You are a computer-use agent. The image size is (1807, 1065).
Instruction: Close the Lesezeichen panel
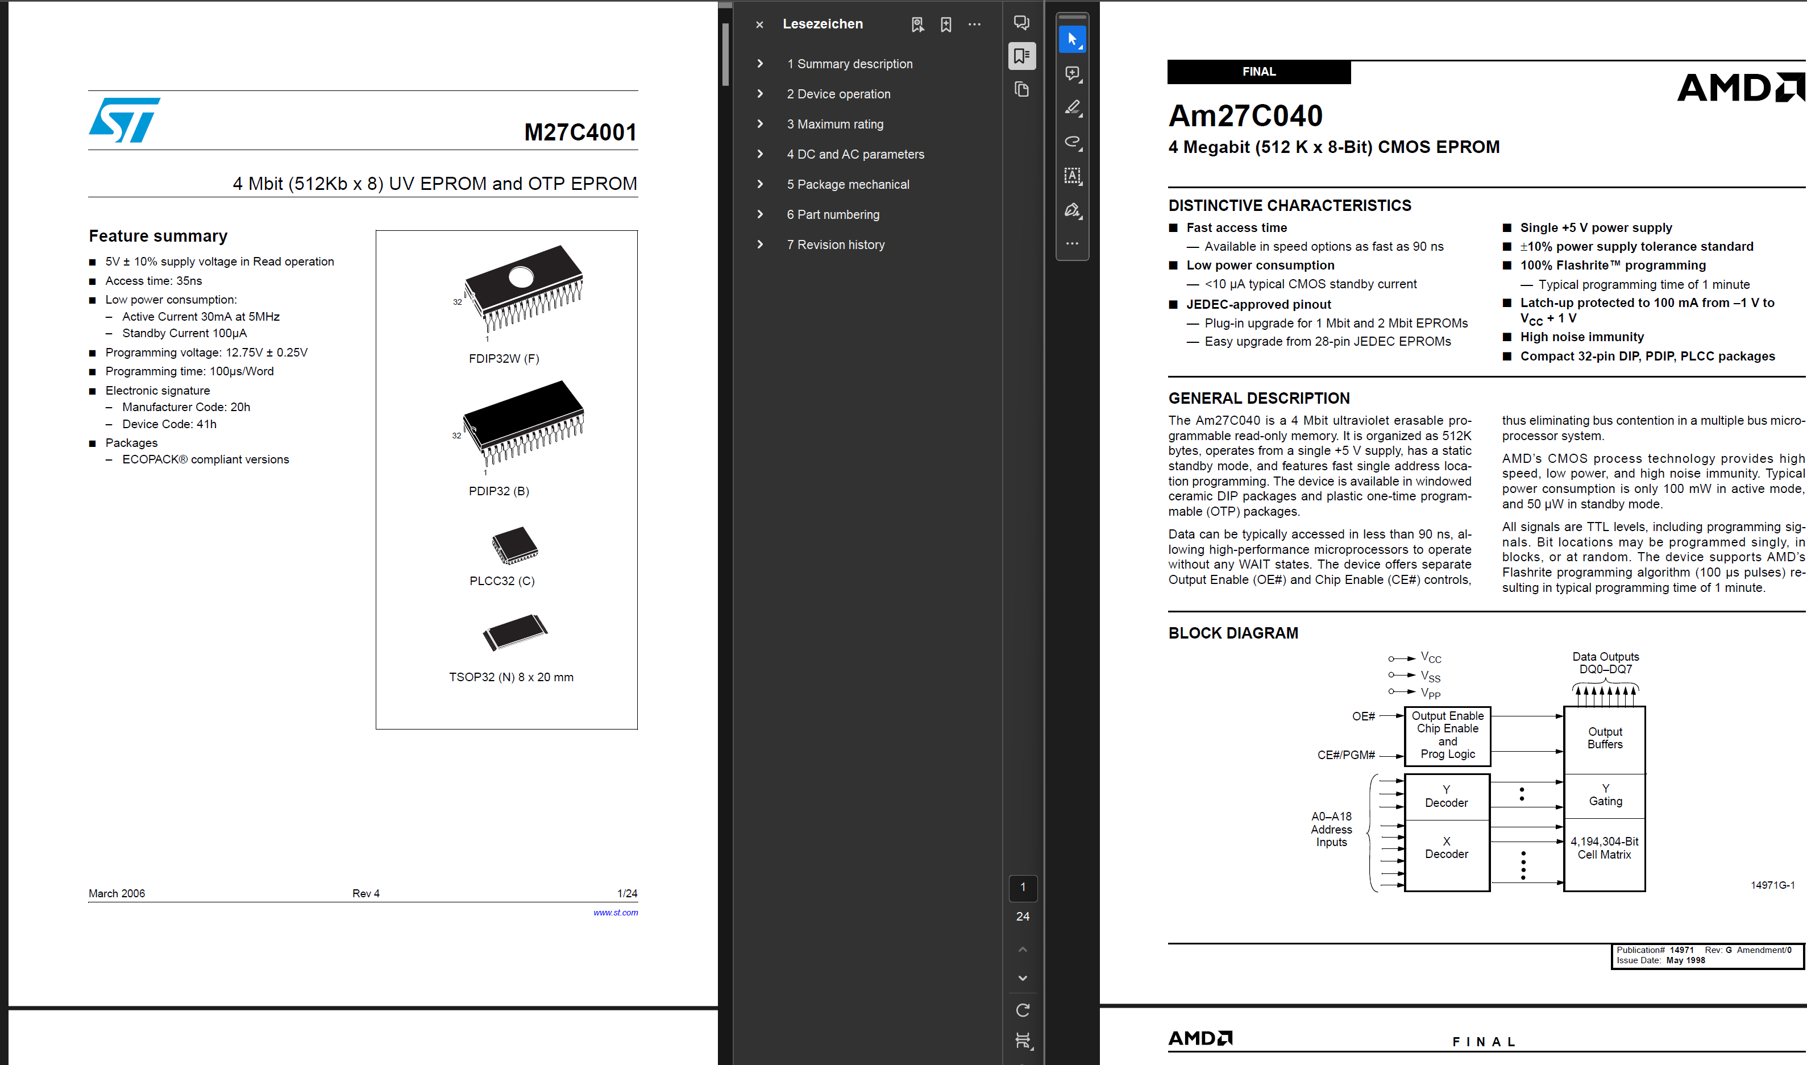759,24
